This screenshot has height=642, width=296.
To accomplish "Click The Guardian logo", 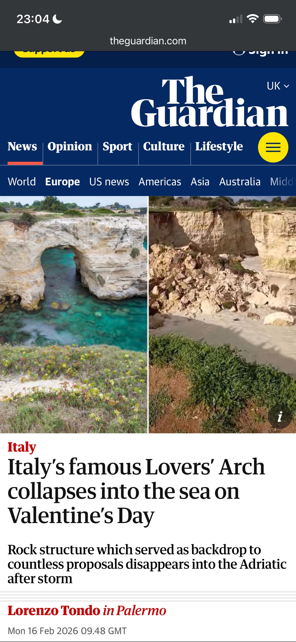I will point(210,102).
